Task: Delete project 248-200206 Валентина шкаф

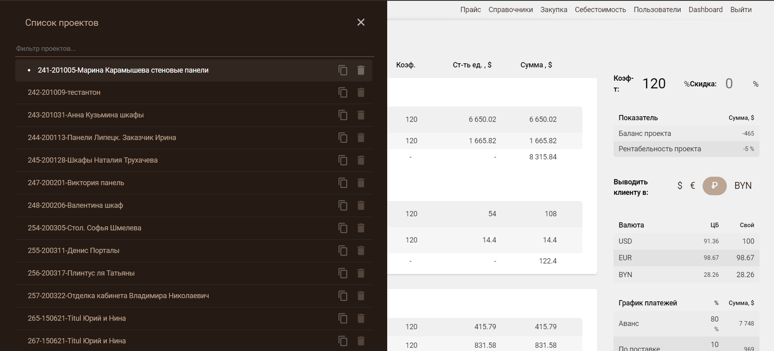Action: point(361,206)
